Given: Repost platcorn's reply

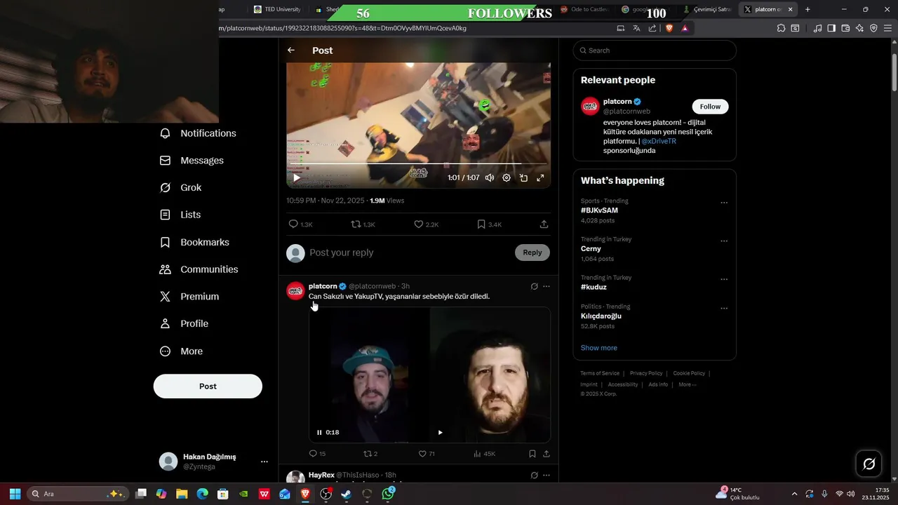Looking at the screenshot, I should pyautogui.click(x=370, y=454).
